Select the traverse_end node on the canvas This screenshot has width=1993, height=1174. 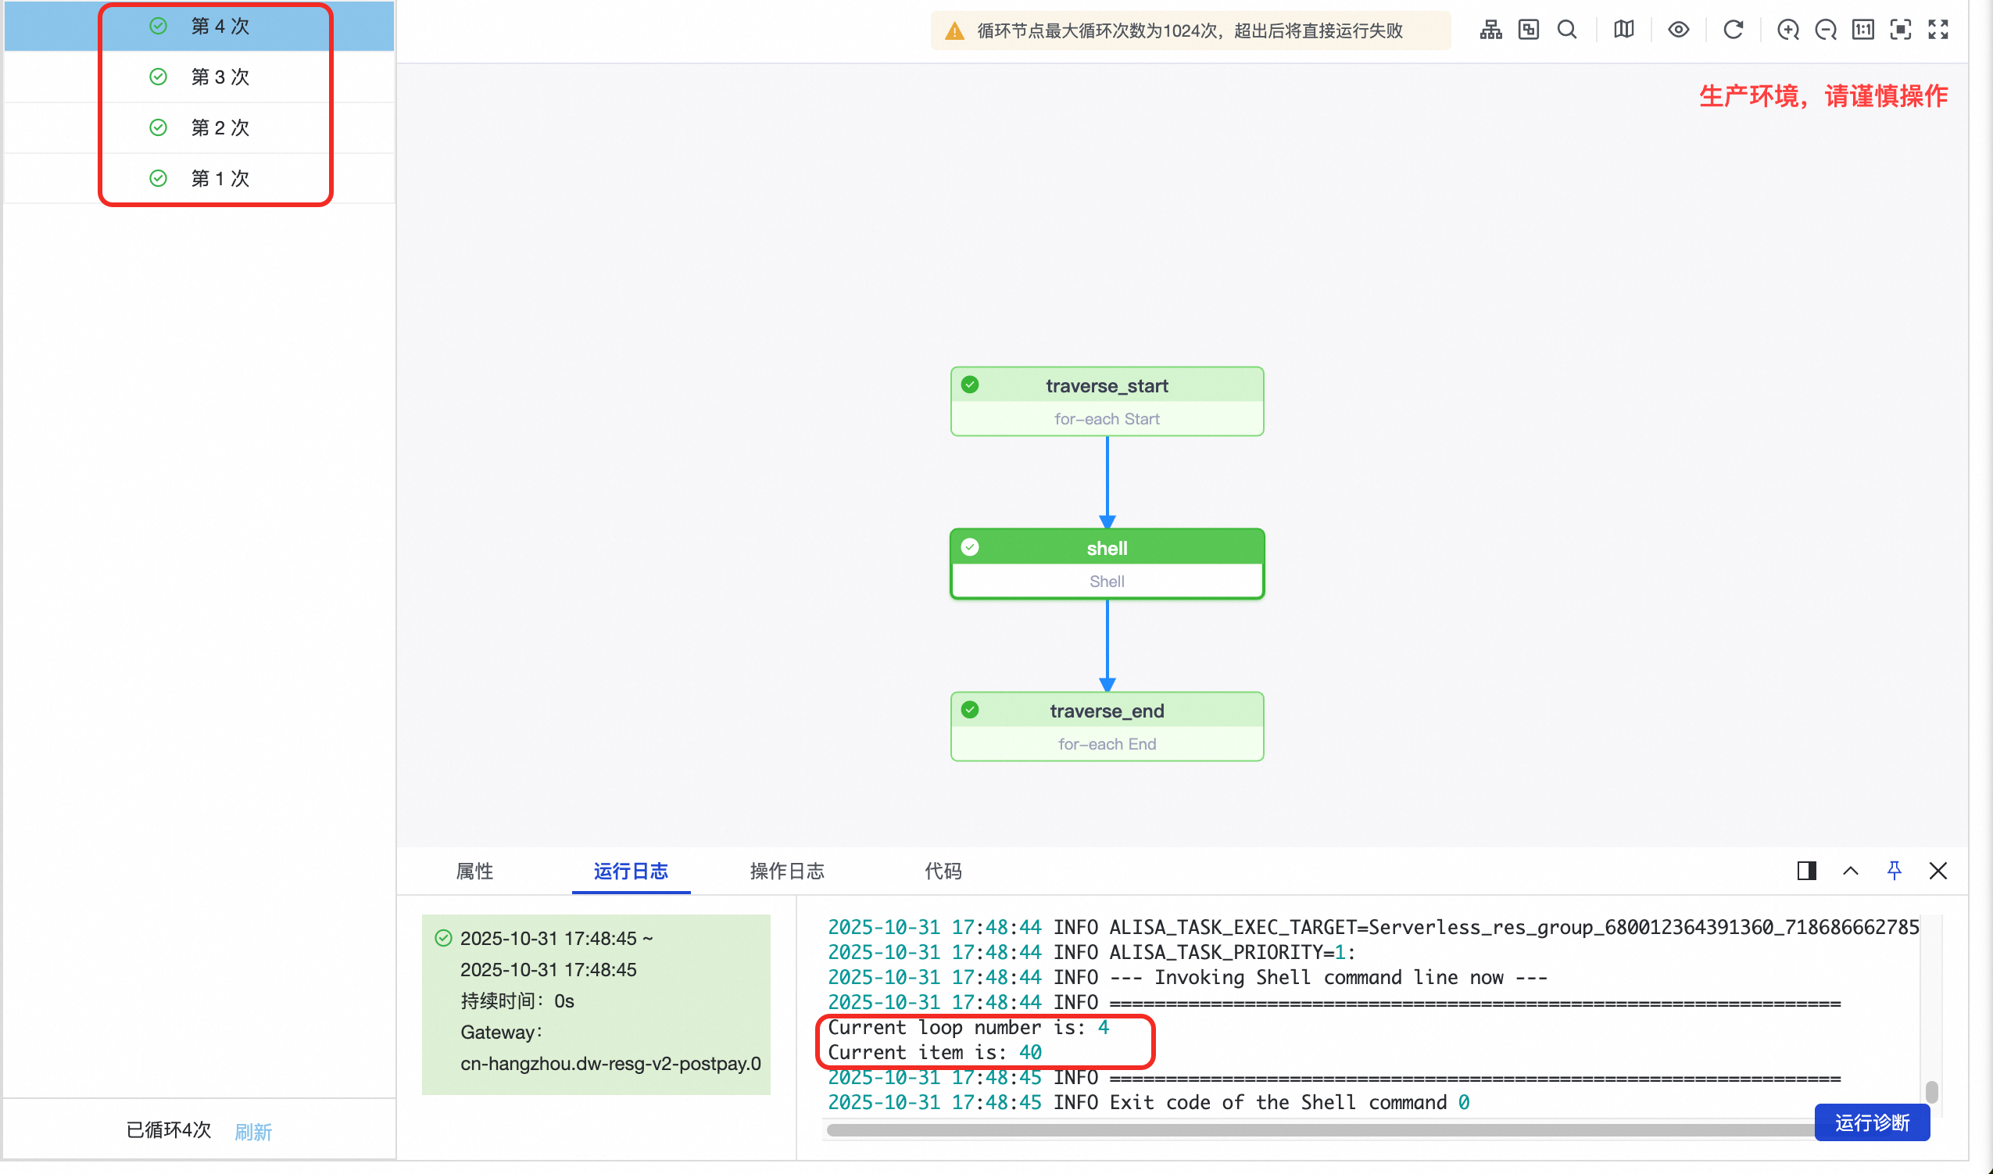pyautogui.click(x=1107, y=726)
